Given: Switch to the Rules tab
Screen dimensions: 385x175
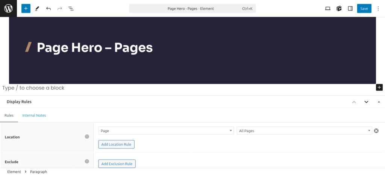Looking at the screenshot, I should 9,115.
